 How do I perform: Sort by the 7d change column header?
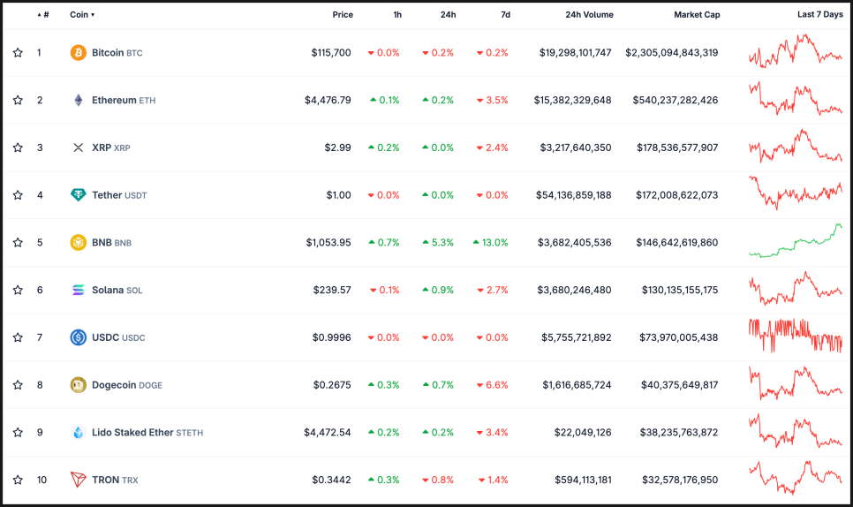point(505,15)
